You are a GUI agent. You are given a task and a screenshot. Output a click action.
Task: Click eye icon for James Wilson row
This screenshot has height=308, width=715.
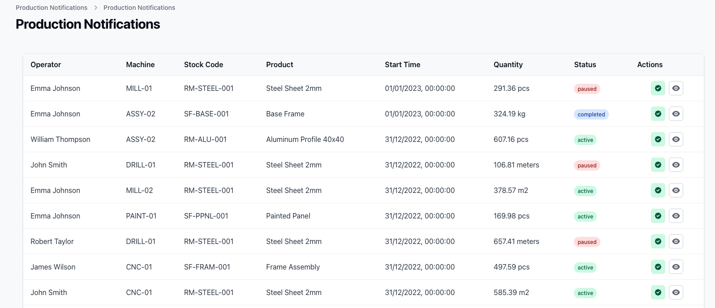[x=676, y=267]
